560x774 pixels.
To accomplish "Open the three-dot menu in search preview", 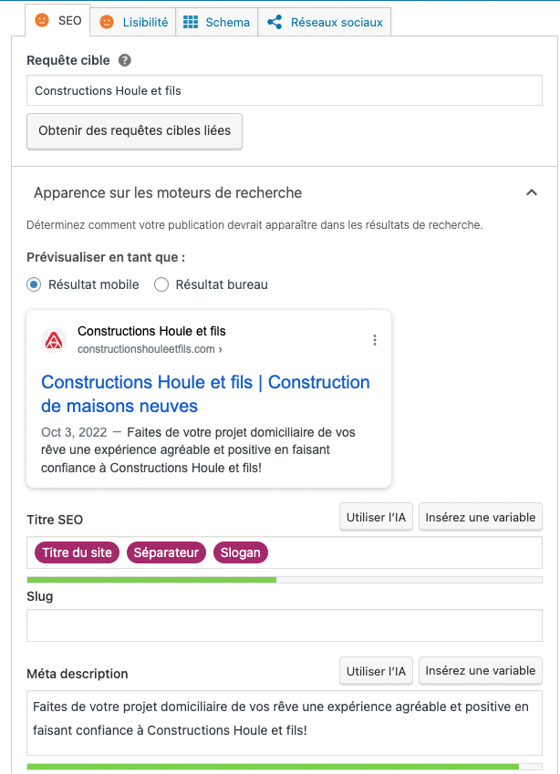I will click(x=374, y=340).
